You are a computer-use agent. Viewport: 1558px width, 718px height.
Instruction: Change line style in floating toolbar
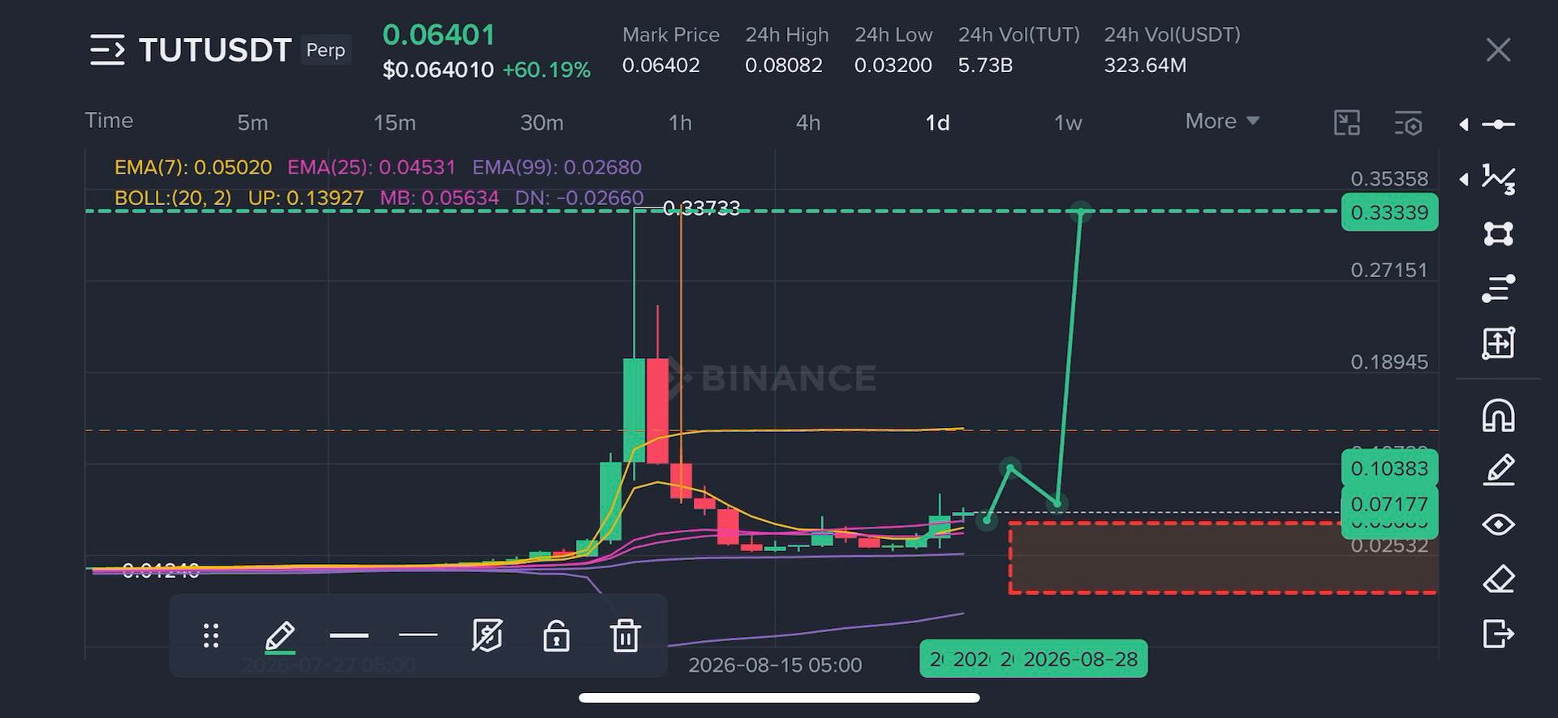[x=418, y=635]
